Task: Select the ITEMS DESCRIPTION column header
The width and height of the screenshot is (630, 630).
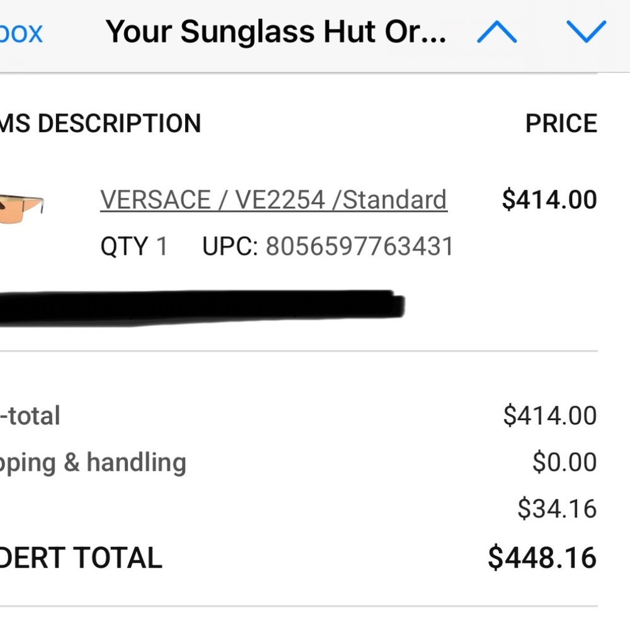Action: [101, 123]
